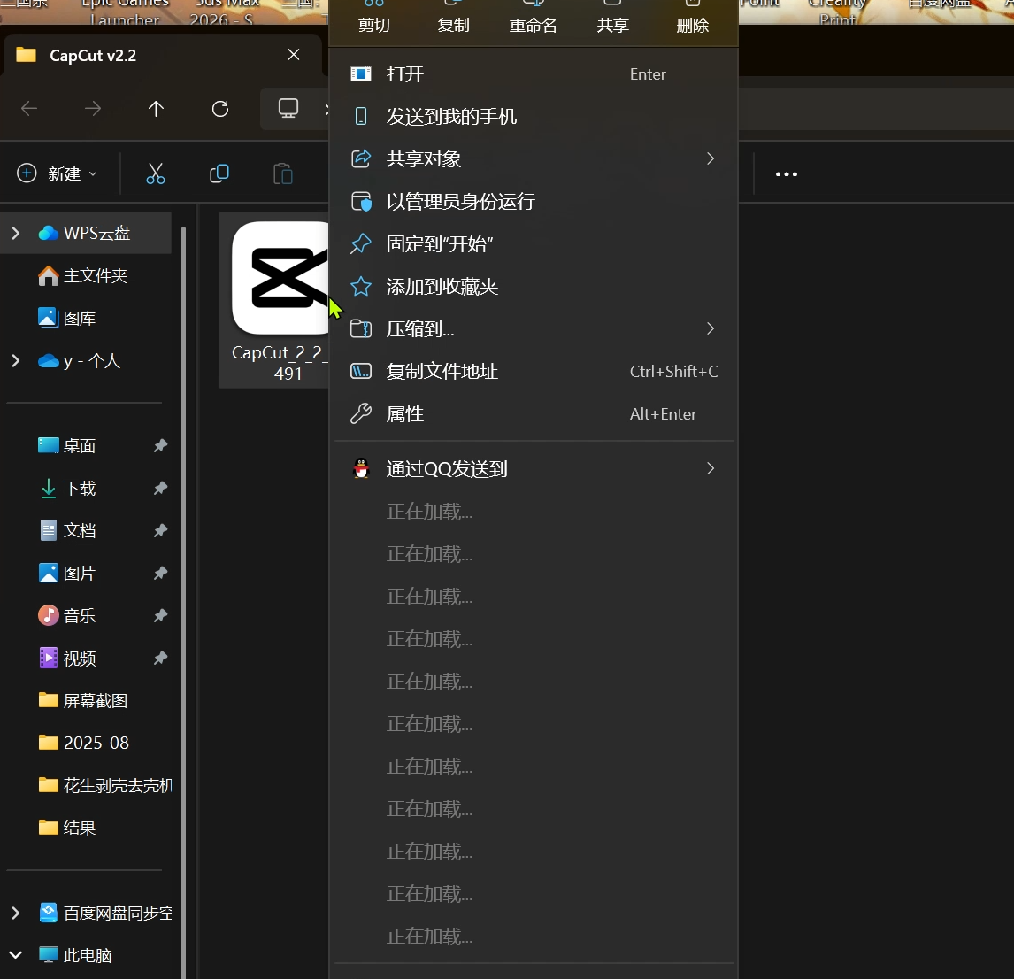
Task: Open 结果 folder in sidebar
Action: point(66,828)
